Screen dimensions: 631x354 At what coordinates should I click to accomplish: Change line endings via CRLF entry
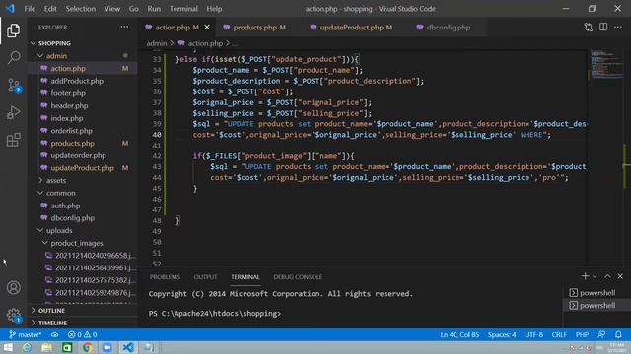click(559, 334)
